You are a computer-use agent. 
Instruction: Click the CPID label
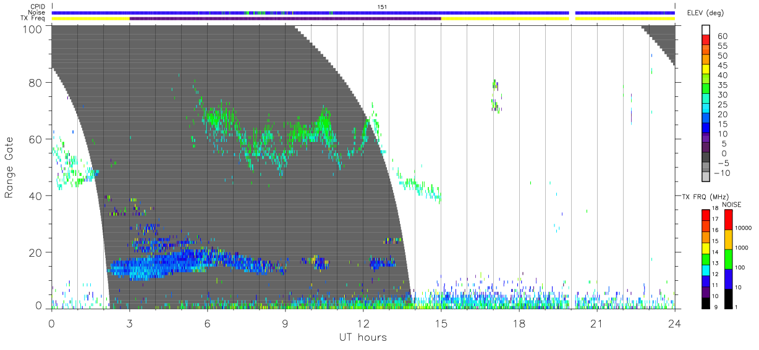(38, 6)
